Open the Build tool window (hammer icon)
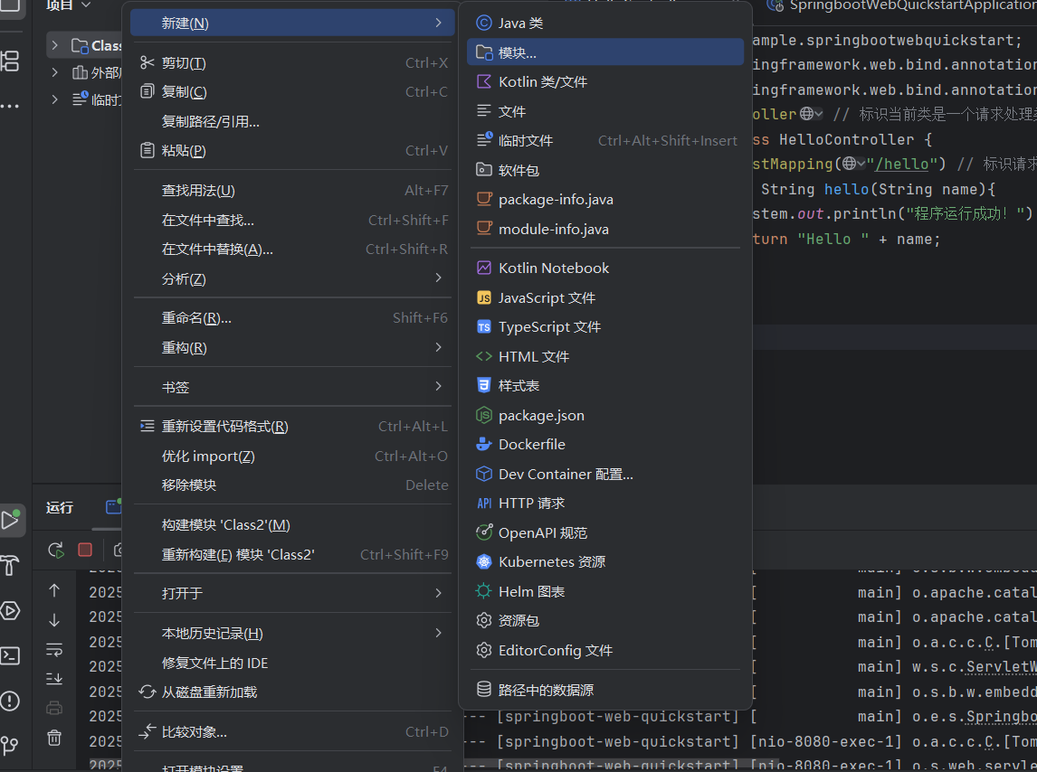The image size is (1037, 772). [12, 566]
